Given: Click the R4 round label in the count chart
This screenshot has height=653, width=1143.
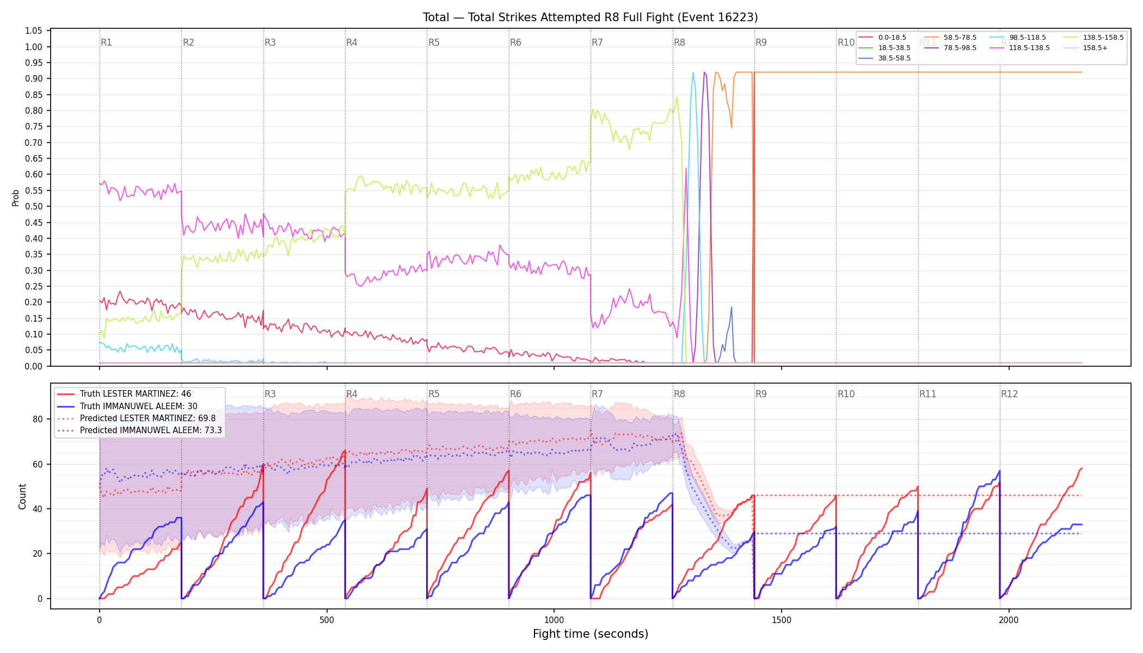Looking at the screenshot, I should pyautogui.click(x=352, y=394).
